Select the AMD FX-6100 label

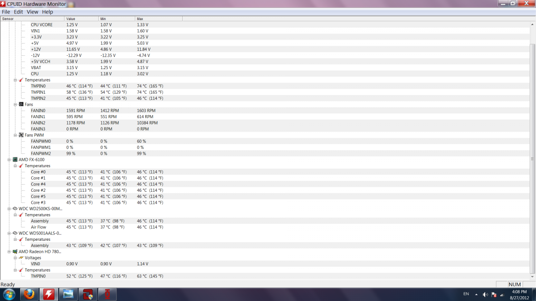coord(31,159)
